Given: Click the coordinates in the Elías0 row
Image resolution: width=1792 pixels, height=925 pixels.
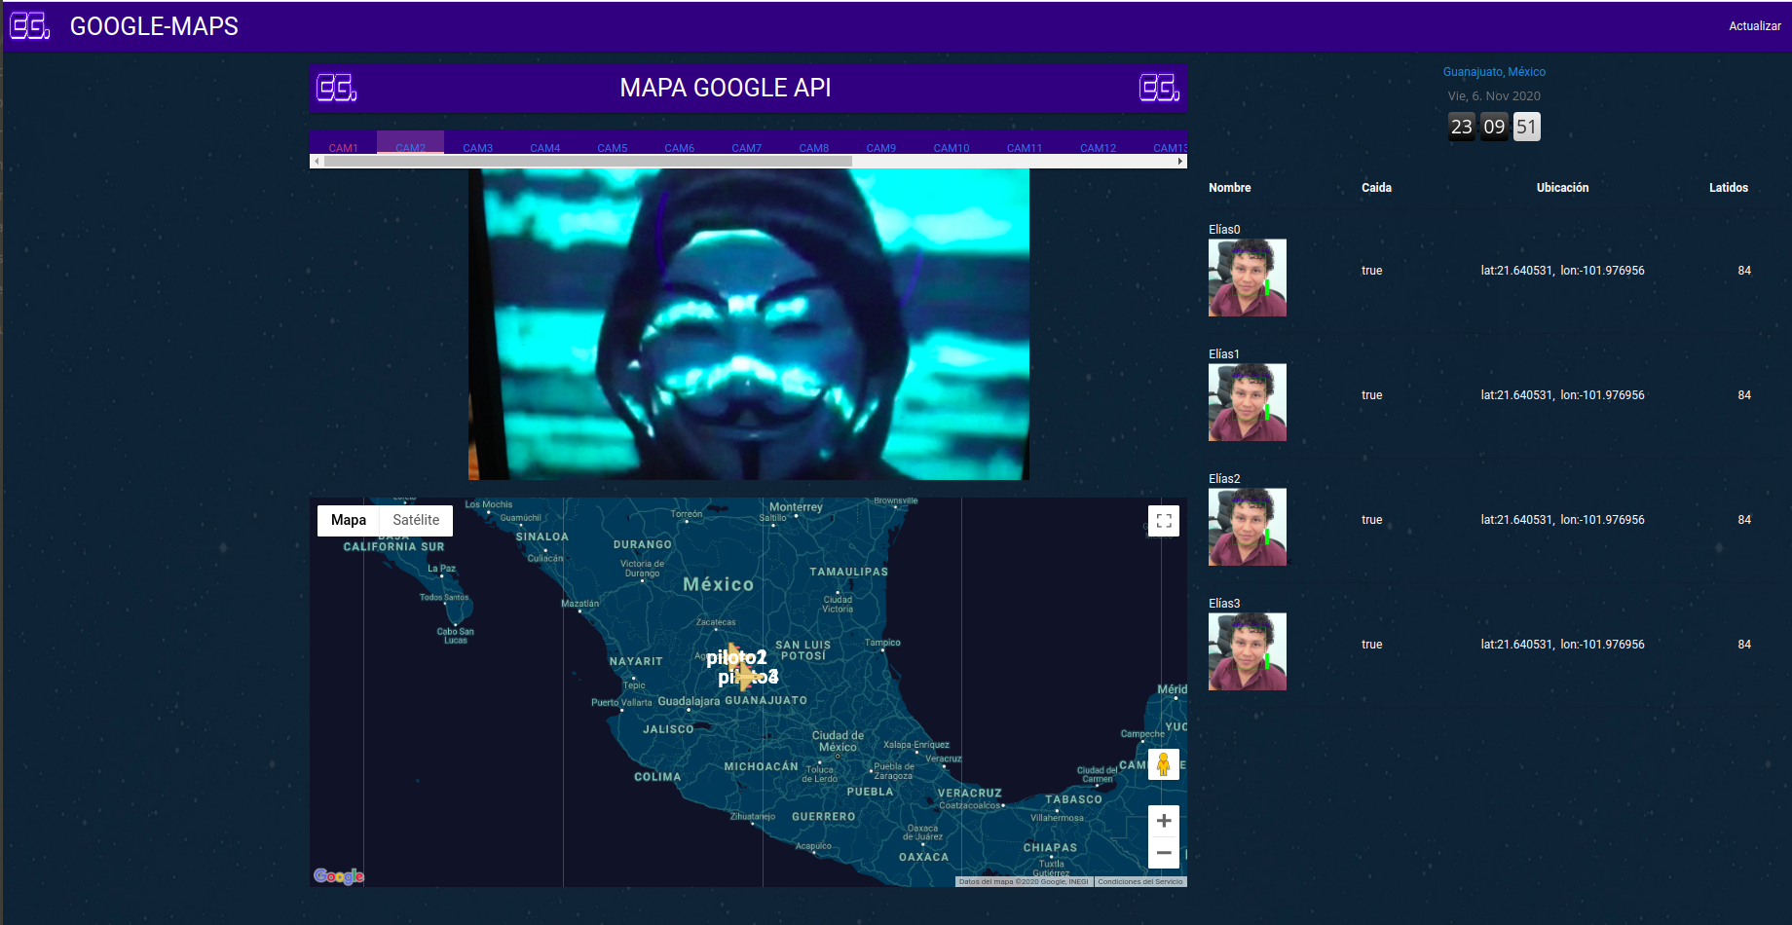Looking at the screenshot, I should (1562, 271).
